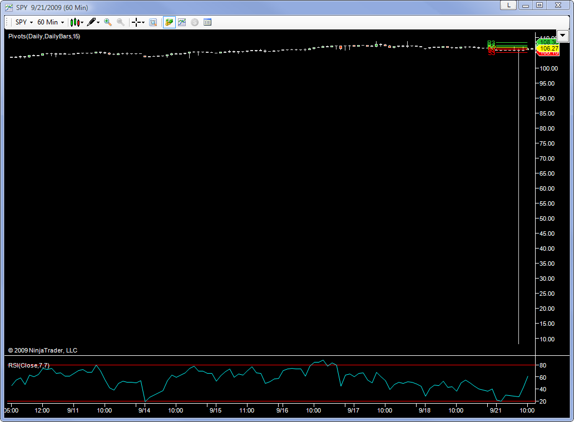The height and width of the screenshot is (422, 574).
Task: Click the green 108.3 price marker
Action: coord(548,42)
